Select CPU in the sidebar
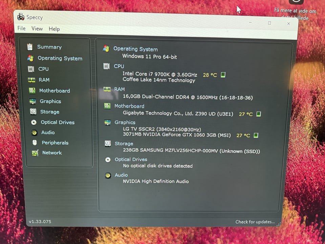 pyautogui.click(x=43, y=69)
